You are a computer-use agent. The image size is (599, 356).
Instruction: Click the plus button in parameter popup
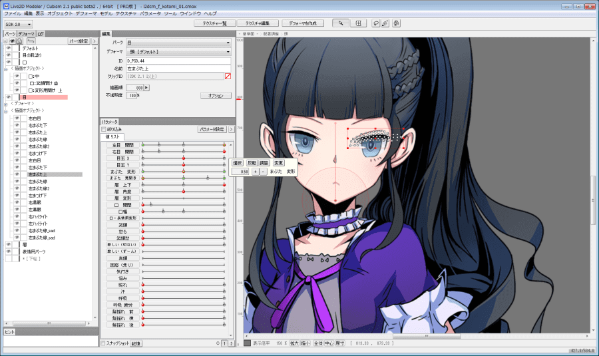pyautogui.click(x=255, y=172)
